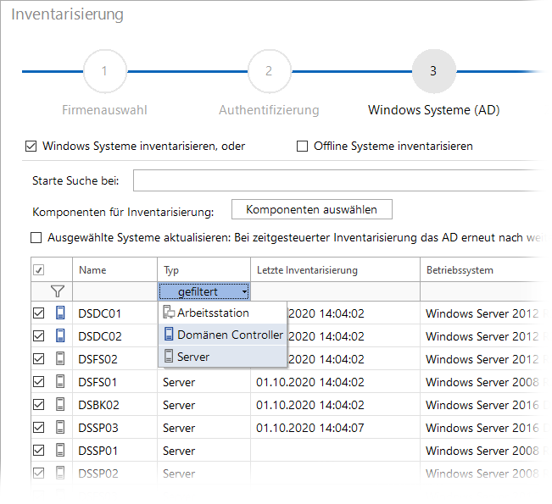This screenshot has height=504, width=552.
Task: Uncheck the DSSP03 row checkbox
Action: (38, 427)
